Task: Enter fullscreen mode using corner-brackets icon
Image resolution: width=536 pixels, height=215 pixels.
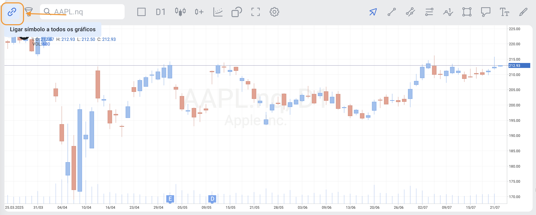Action: pyautogui.click(x=255, y=12)
